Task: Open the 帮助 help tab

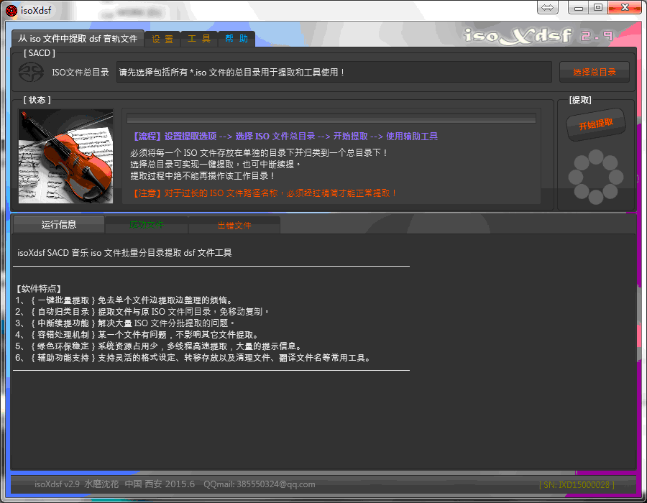Action: tap(237, 40)
